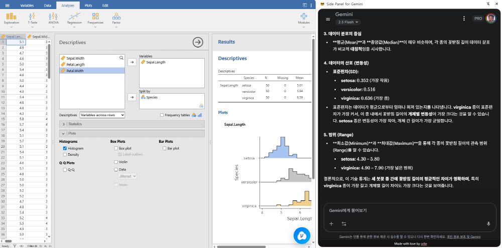This screenshot has width=502, height=248.
Task: Open the Regression analysis icon
Action: click(x=74, y=19)
